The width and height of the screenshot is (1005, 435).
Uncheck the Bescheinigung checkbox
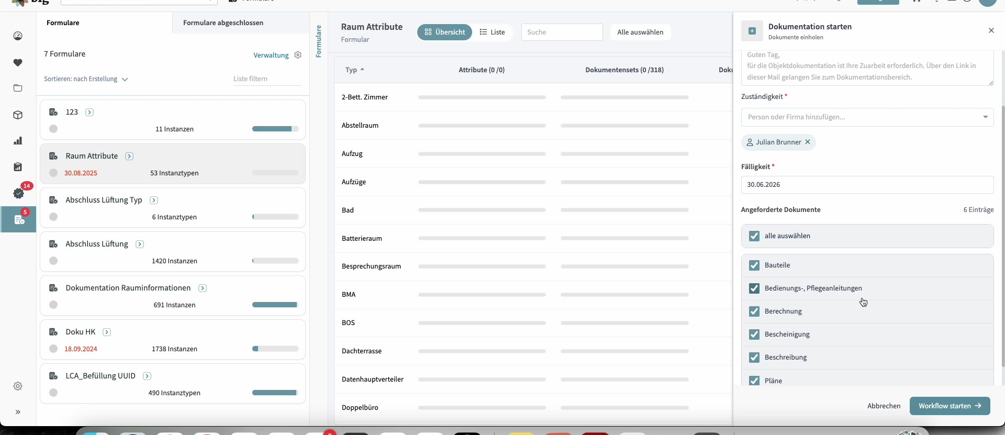click(754, 334)
